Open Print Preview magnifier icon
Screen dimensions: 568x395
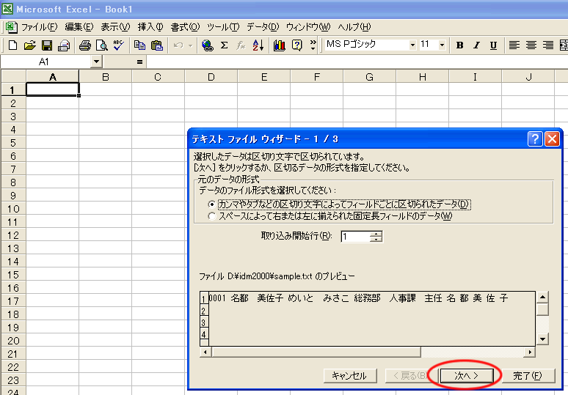coord(102,45)
